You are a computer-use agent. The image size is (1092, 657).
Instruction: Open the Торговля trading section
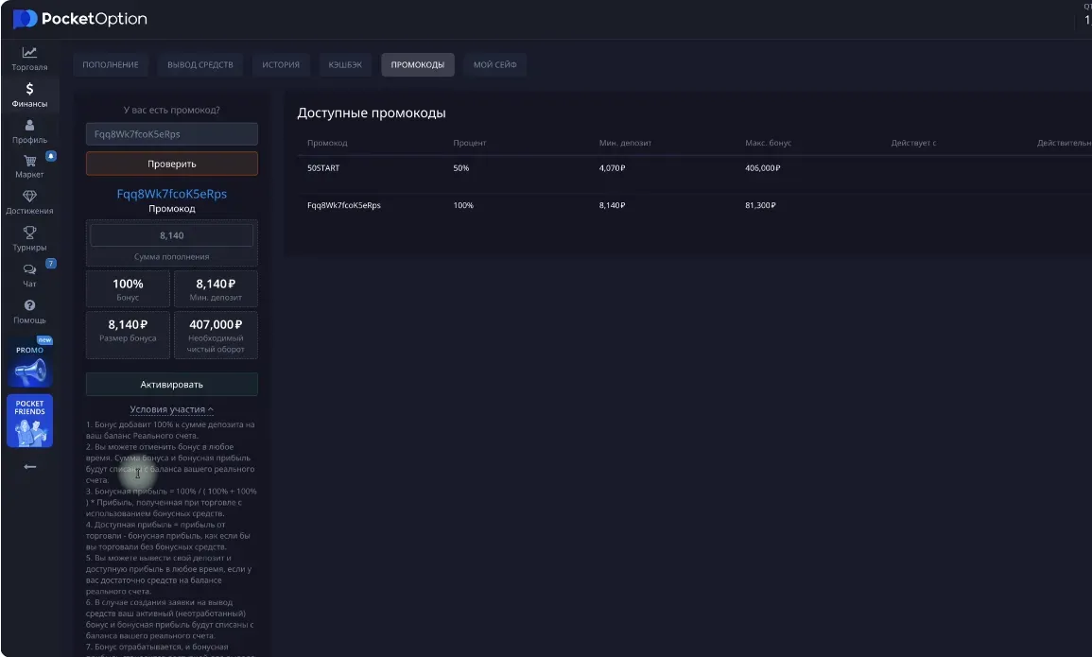(x=29, y=59)
